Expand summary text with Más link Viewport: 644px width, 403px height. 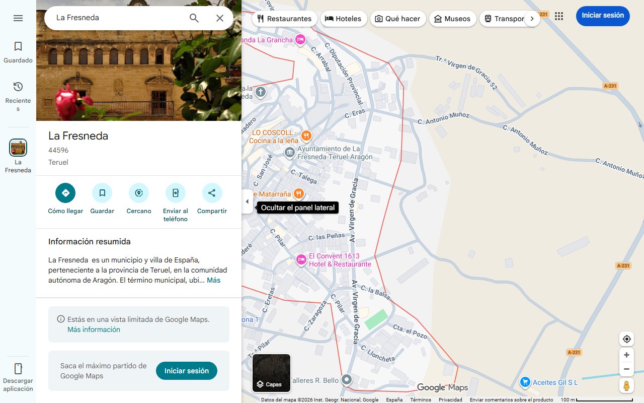point(213,280)
